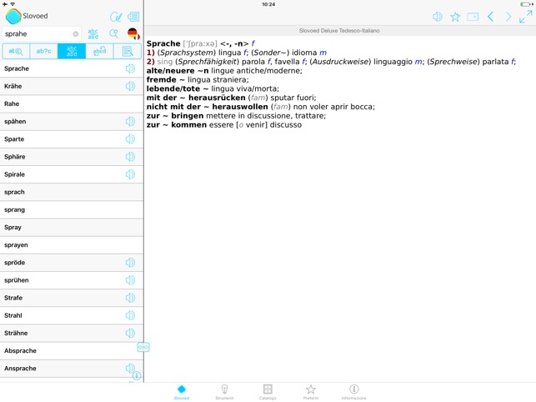Select the headword search mode tab
Screen dimensions: 536x402
coord(16,52)
